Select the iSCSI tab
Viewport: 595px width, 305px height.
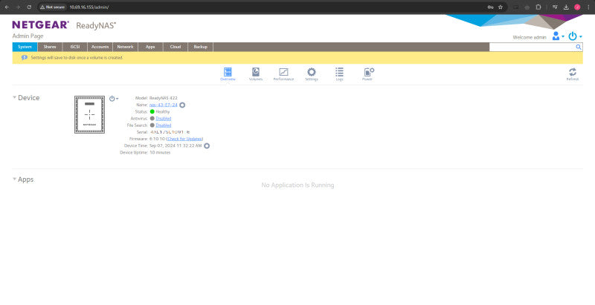(x=75, y=47)
